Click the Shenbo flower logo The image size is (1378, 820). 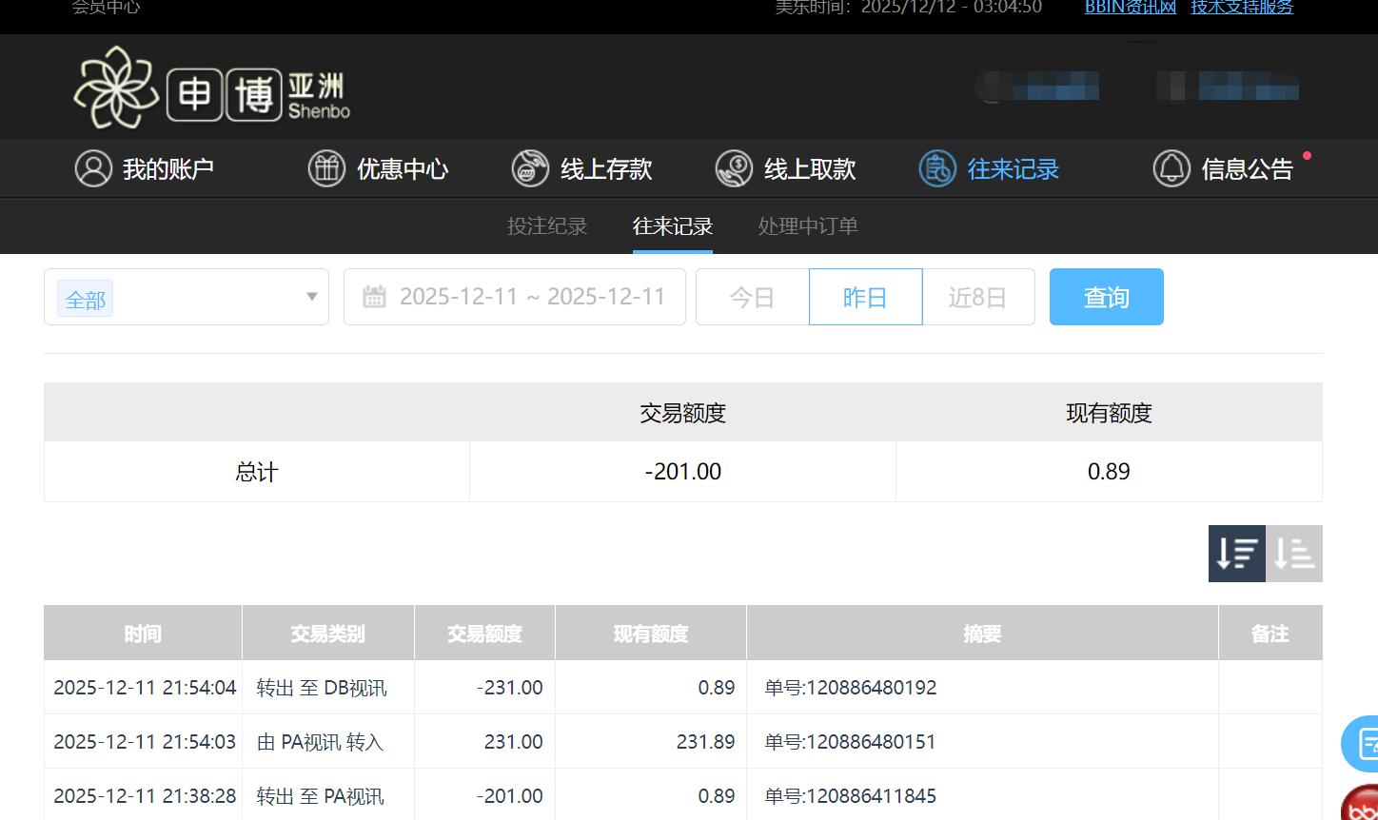[118, 86]
